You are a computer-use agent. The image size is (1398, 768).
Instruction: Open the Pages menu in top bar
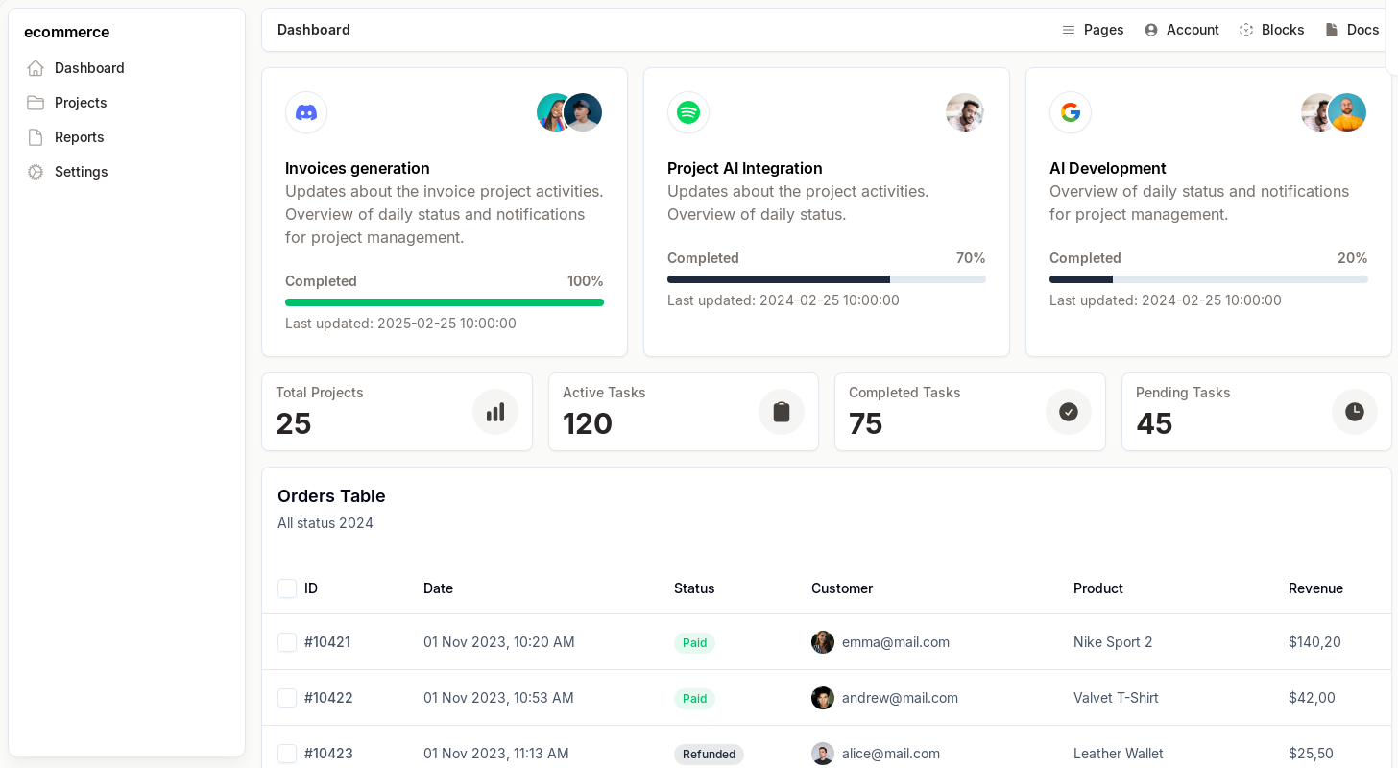tap(1093, 30)
